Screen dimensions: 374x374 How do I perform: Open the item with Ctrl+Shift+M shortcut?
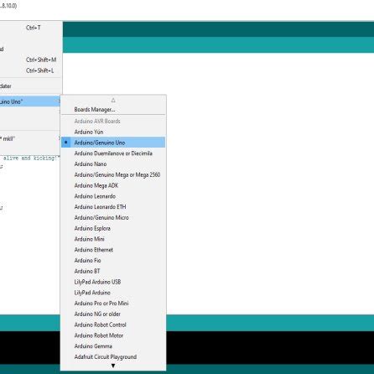click(x=30, y=60)
